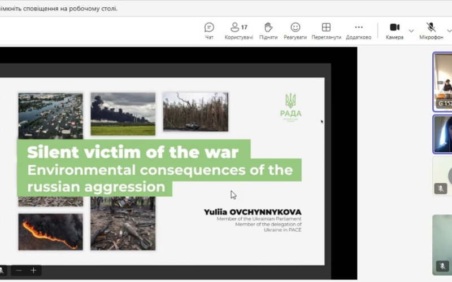This screenshot has width=452, height=282.
Task: Click the destroyed forest photo
Action: 195,112
